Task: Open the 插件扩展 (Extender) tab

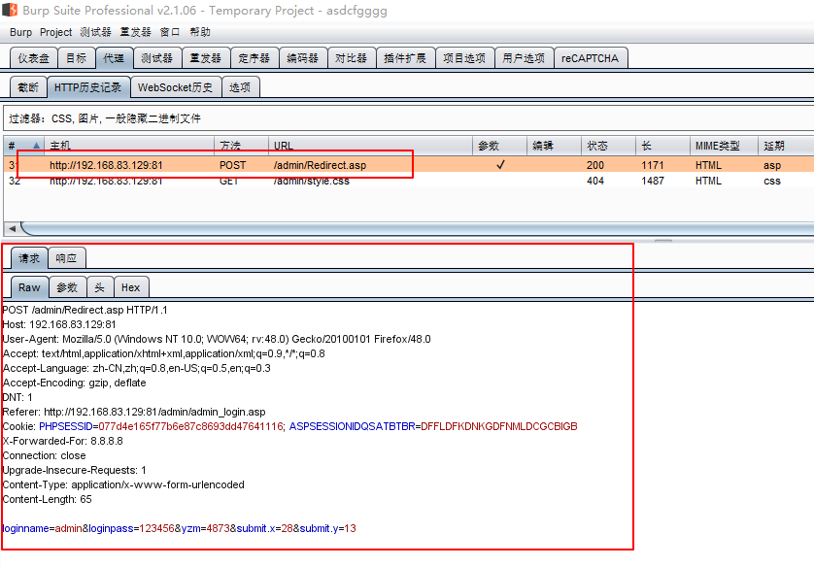Action: pyautogui.click(x=402, y=58)
